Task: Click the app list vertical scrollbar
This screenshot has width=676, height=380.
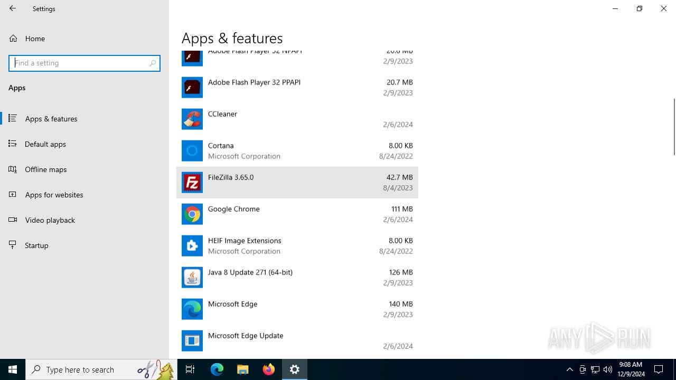Action: 674,127
